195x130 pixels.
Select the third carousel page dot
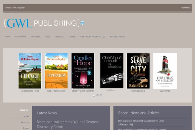pyautogui.click(x=101, y=96)
